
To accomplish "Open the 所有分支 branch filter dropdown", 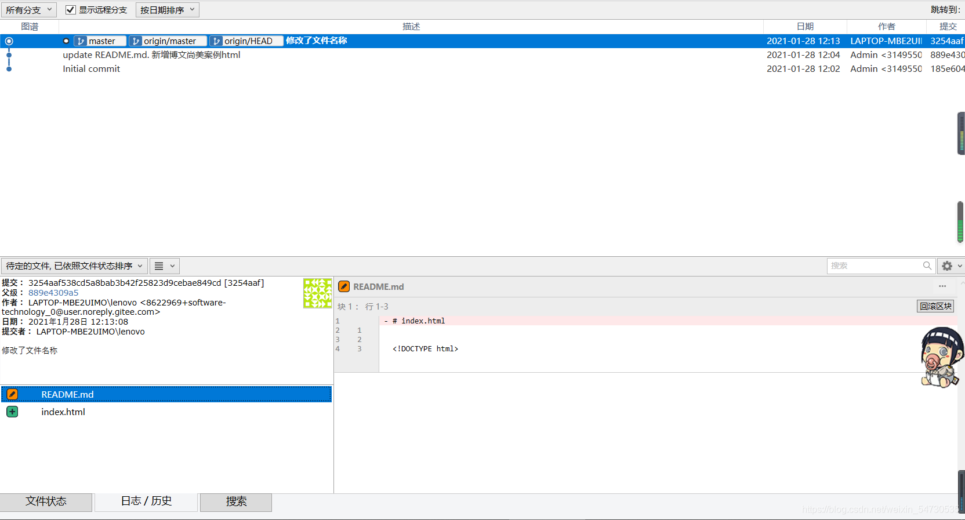I will [x=29, y=10].
